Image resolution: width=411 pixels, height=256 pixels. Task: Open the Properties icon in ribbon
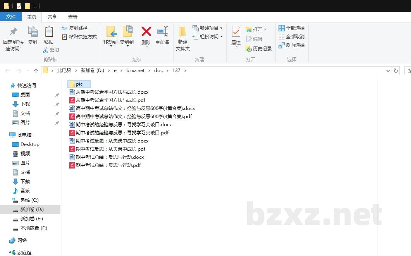pyautogui.click(x=236, y=32)
